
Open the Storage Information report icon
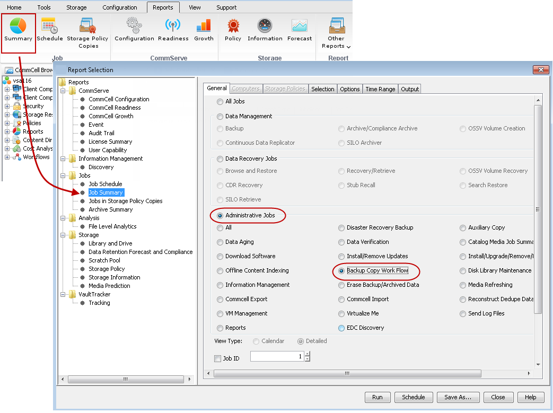pyautogui.click(x=265, y=30)
